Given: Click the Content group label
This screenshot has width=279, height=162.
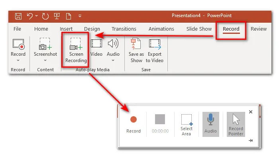Looking at the screenshot, I should pyautogui.click(x=45, y=70).
